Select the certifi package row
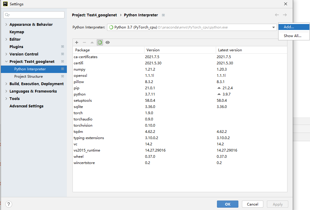 [x=180, y=63]
